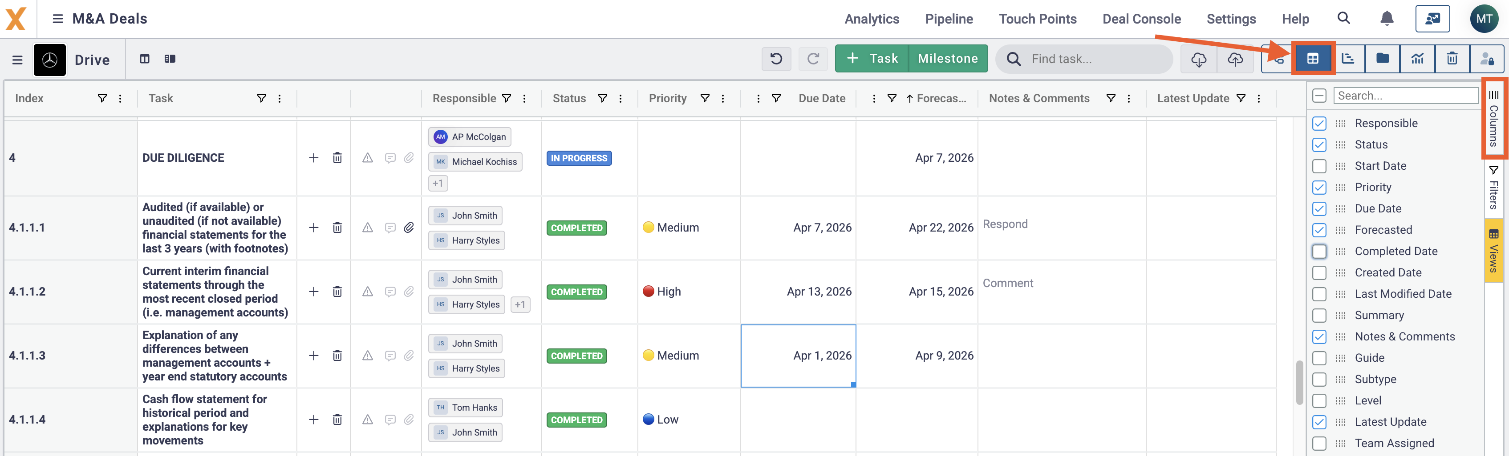Open the Index column options menu
1509x456 pixels.
120,98
